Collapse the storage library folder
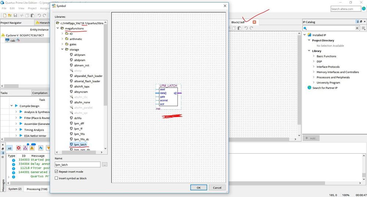This screenshot has height=197, width=367. (x=62, y=49)
